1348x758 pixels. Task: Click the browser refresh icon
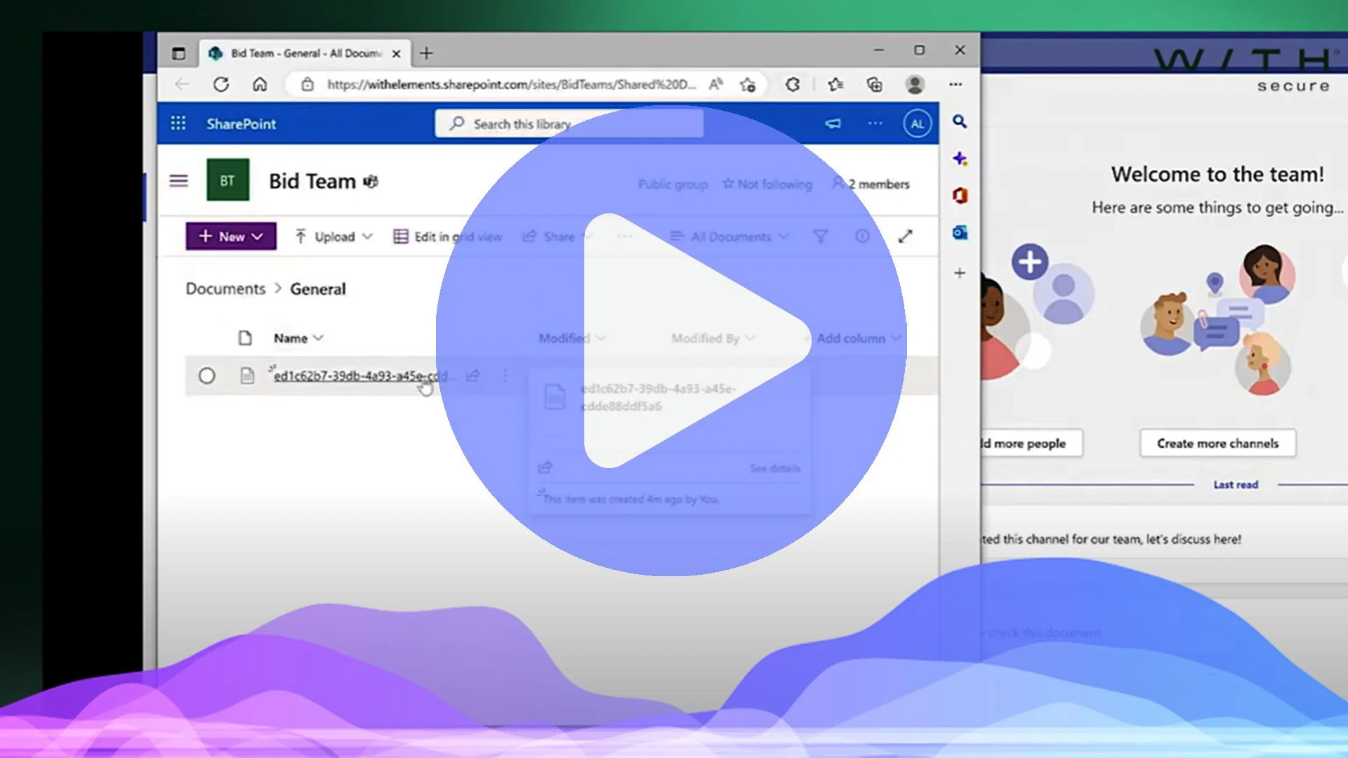(221, 84)
